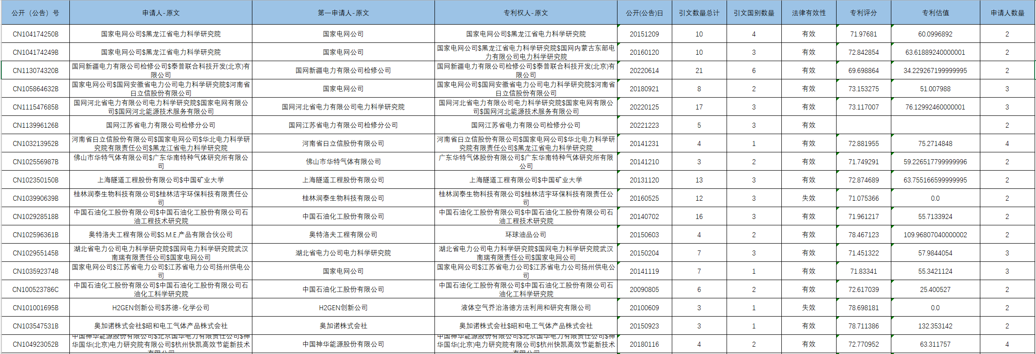The width and height of the screenshot is (1036, 354).
Task: Select the 申请人-原文 column header
Action: click(161, 13)
